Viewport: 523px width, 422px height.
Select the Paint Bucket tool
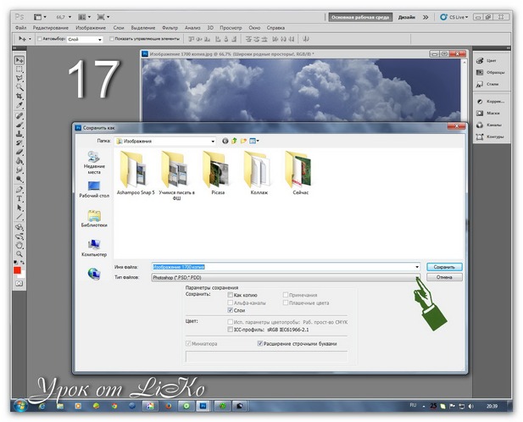(19, 161)
